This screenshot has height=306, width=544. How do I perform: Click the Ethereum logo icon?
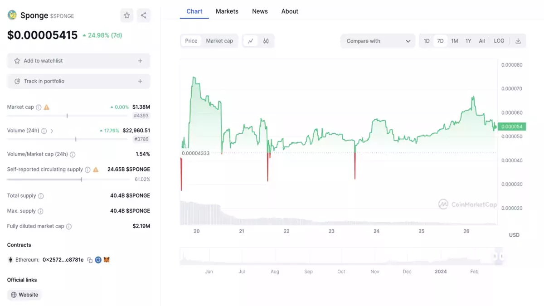point(10,260)
